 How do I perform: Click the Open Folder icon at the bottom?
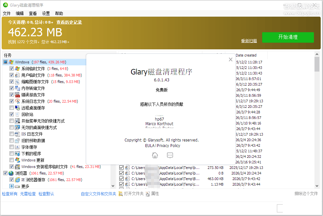coord(121,194)
